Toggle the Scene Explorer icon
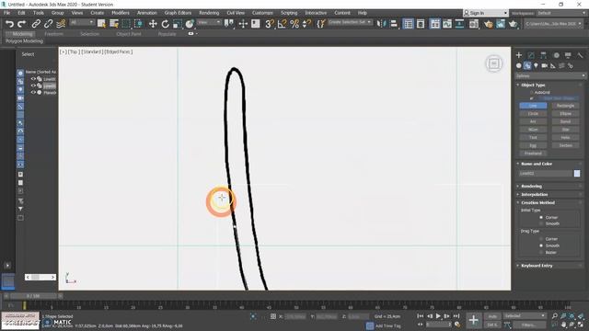Viewport: 589px width, 331px height. (x=408, y=24)
